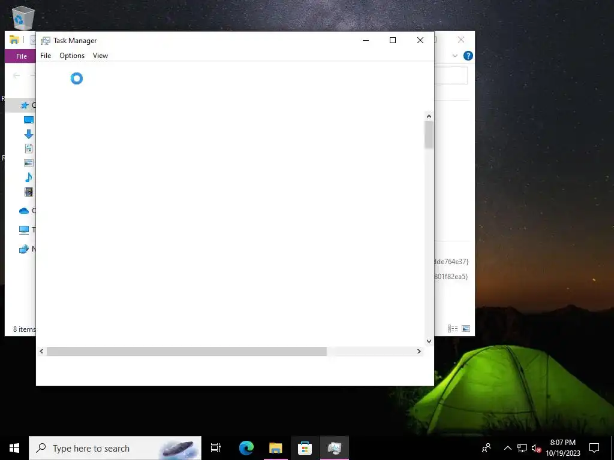Open Music note icon in File Explorer sidebar
Image resolution: width=614 pixels, height=460 pixels.
[x=29, y=177]
